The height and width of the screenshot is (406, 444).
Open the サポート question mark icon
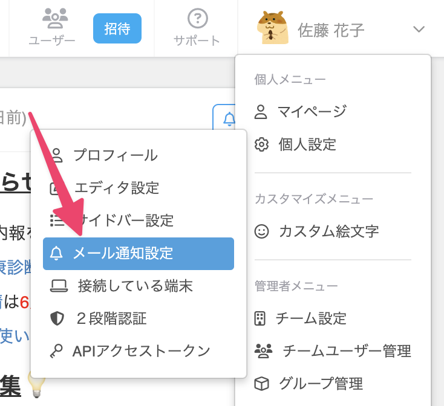click(x=198, y=19)
